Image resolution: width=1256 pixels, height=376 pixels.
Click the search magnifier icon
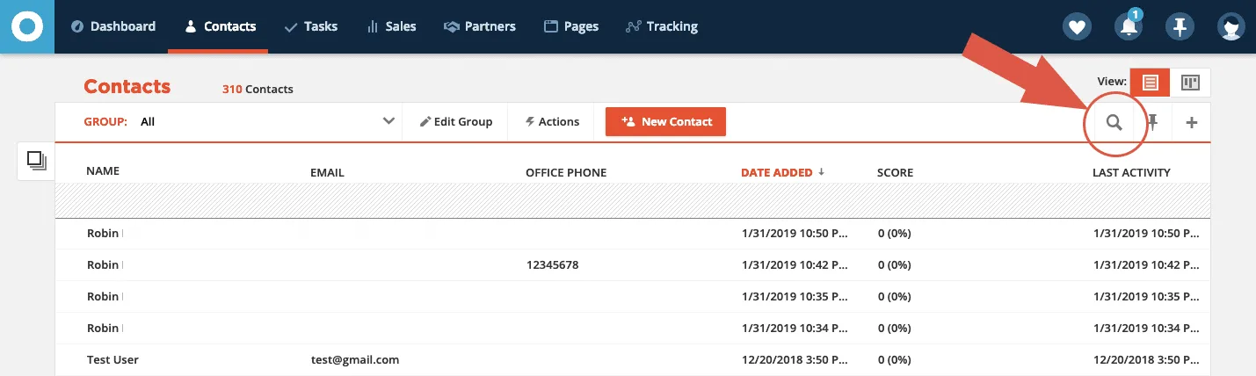tap(1114, 122)
